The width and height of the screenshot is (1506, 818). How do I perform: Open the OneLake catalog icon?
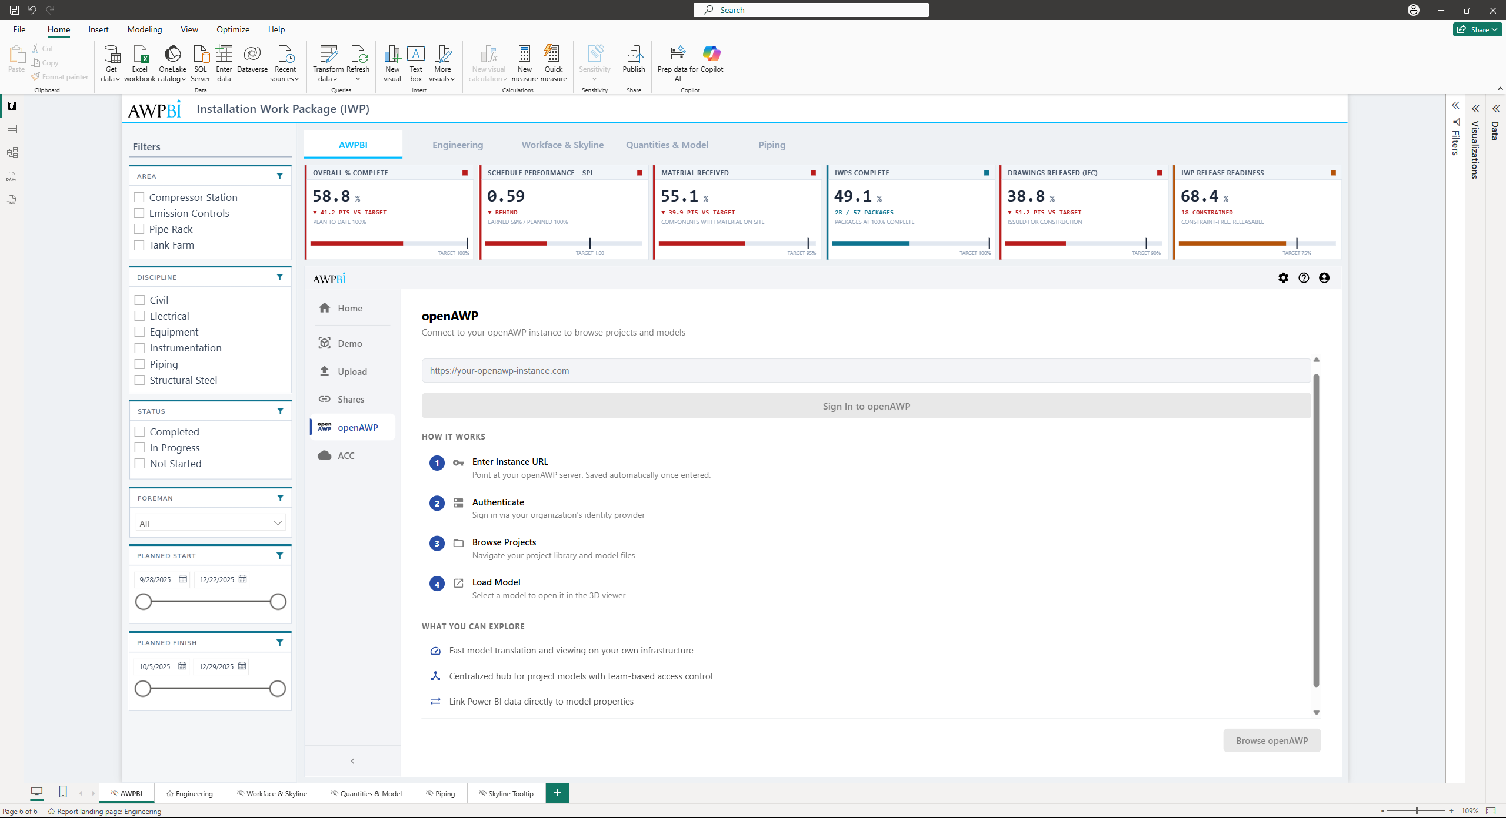(x=172, y=63)
